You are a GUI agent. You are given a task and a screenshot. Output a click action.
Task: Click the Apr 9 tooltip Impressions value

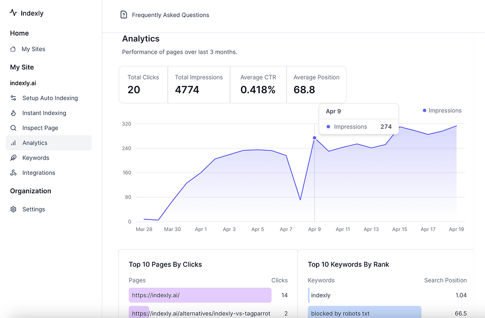(x=386, y=127)
